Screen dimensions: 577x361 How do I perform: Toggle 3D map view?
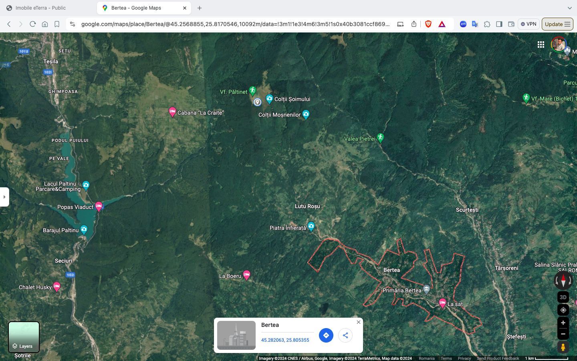pyautogui.click(x=563, y=297)
